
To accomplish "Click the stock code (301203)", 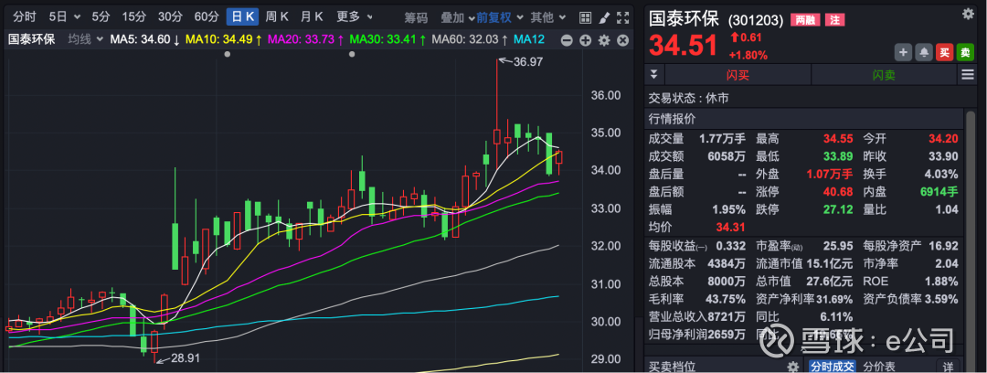I will point(756,20).
